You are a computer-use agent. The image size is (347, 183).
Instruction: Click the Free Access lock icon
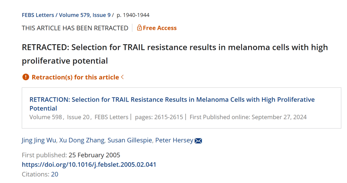(x=139, y=28)
